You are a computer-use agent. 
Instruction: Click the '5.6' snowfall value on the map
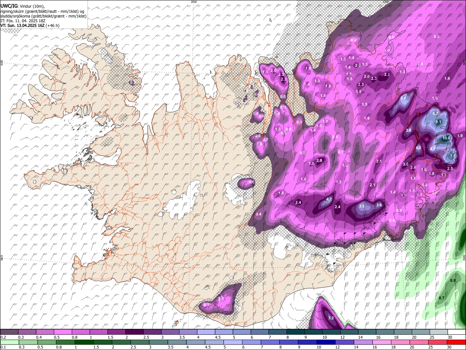coord(403,98)
